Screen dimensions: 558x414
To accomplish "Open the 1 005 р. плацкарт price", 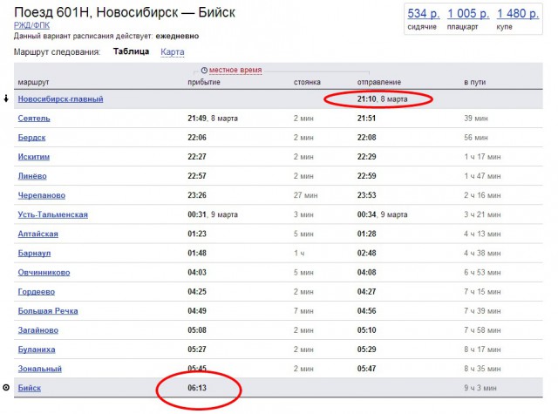I will pos(467,14).
